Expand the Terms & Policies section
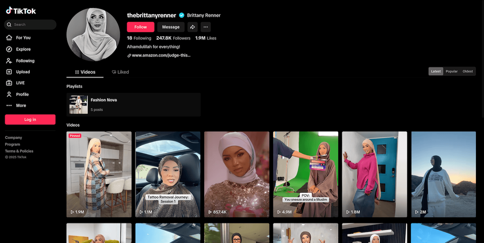 (19, 151)
